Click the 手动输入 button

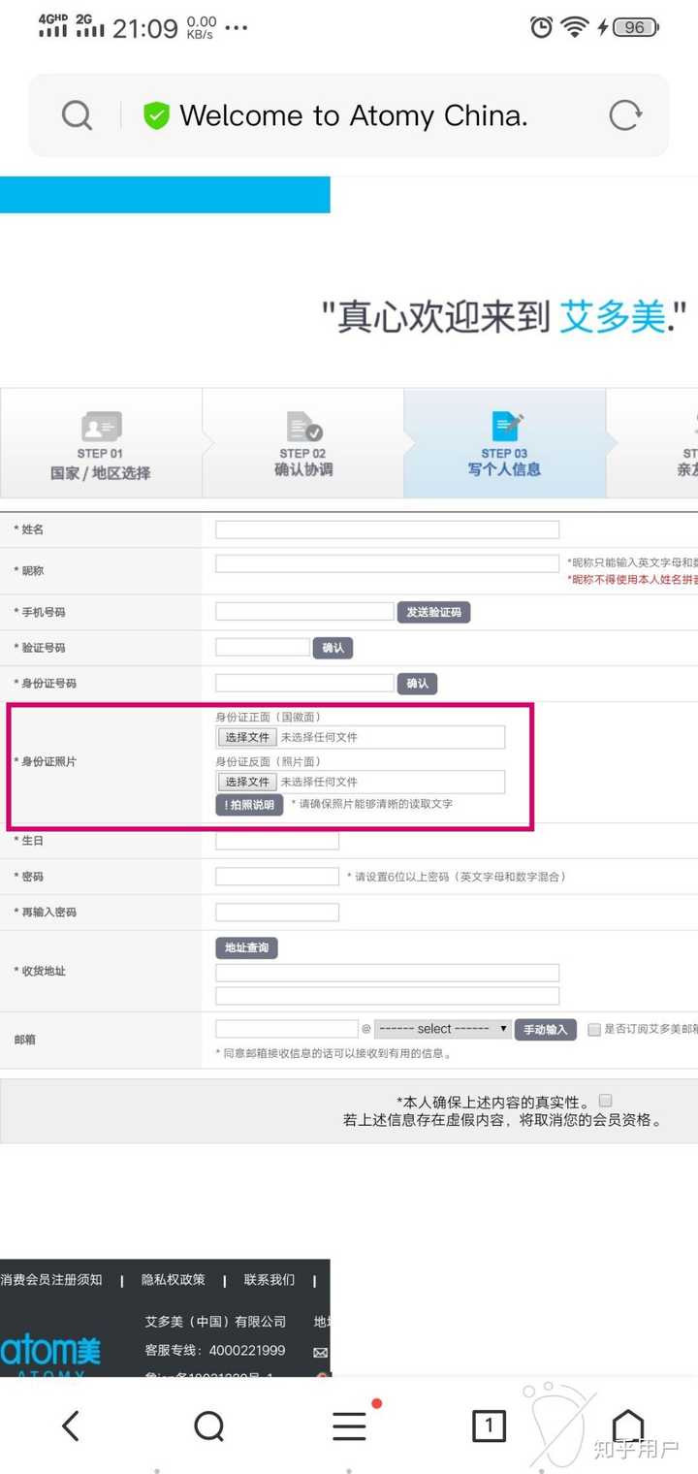pyautogui.click(x=545, y=1030)
